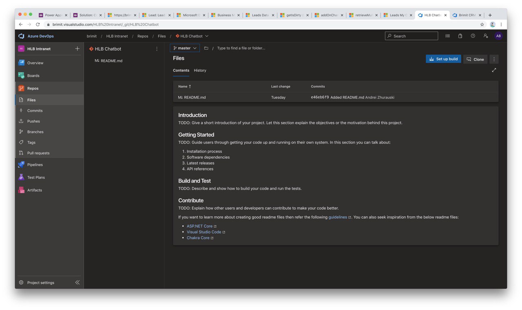
Task: Open the work items list icon in the header
Action: click(x=447, y=36)
